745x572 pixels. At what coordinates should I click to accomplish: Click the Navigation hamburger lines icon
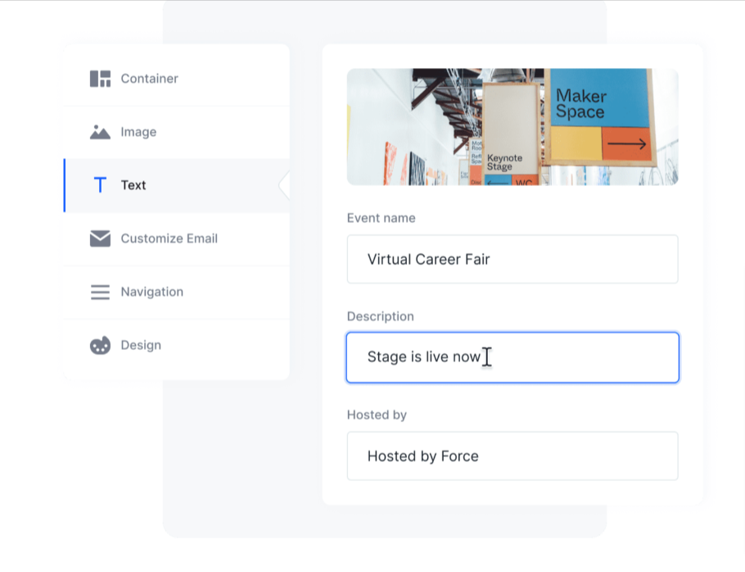pos(100,292)
